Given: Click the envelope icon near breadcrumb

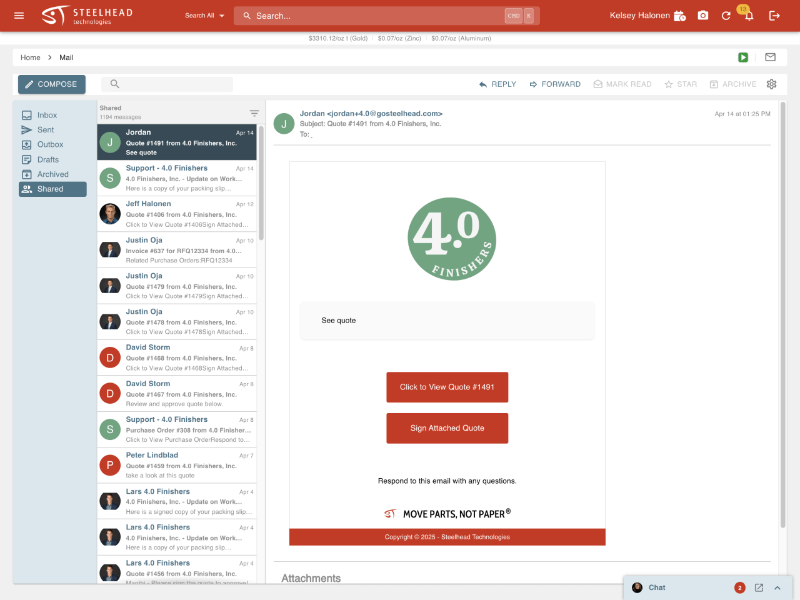Looking at the screenshot, I should (x=770, y=57).
